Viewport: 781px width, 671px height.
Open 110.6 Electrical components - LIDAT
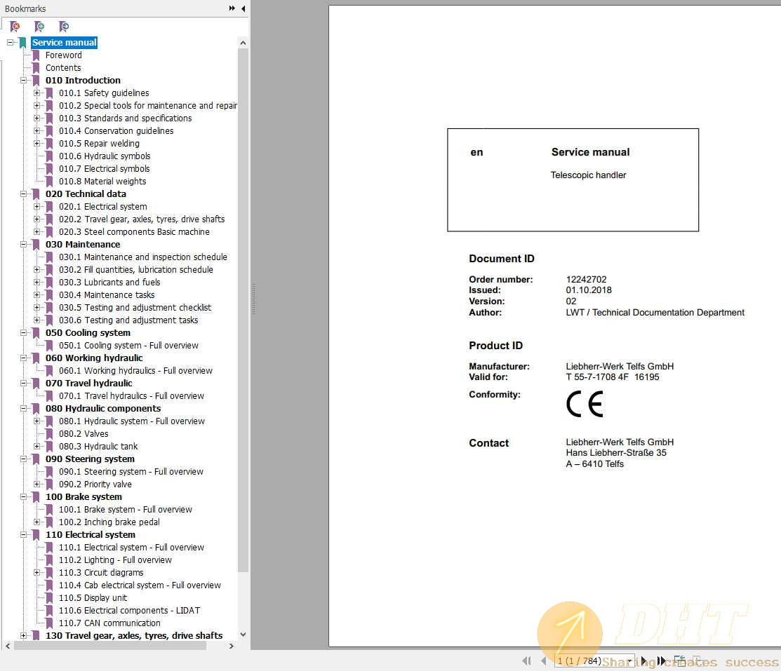(130, 611)
